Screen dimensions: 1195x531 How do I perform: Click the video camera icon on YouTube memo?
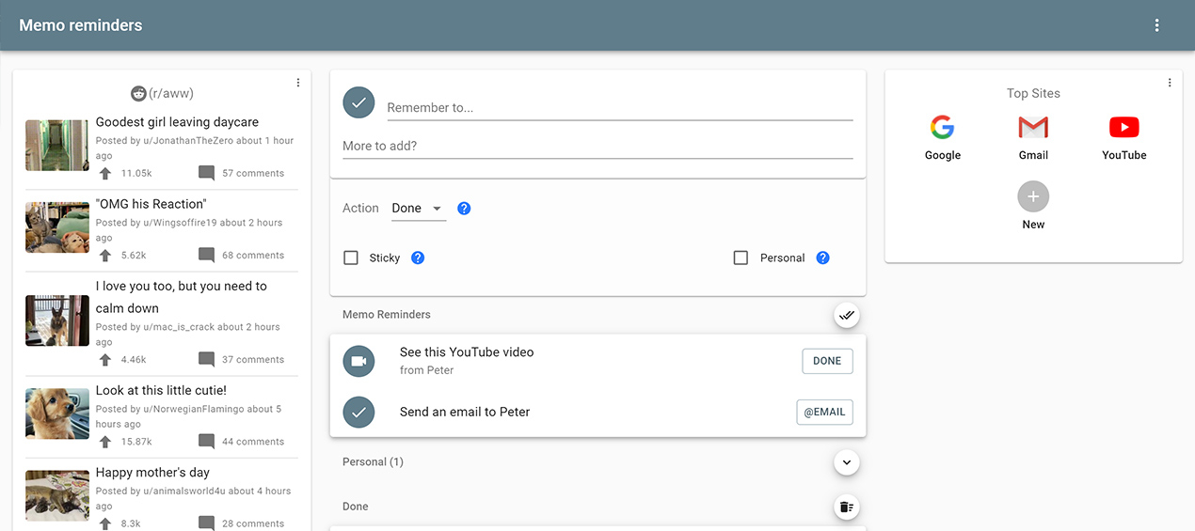tap(358, 361)
